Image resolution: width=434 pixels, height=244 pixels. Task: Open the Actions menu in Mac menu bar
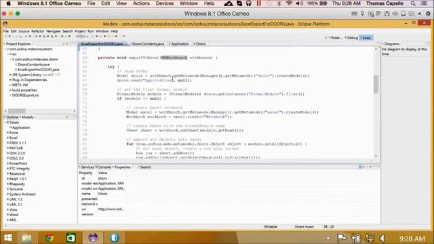pos(141,3)
